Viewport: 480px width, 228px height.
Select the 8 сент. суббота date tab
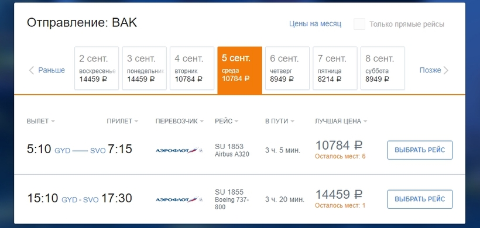(383, 68)
